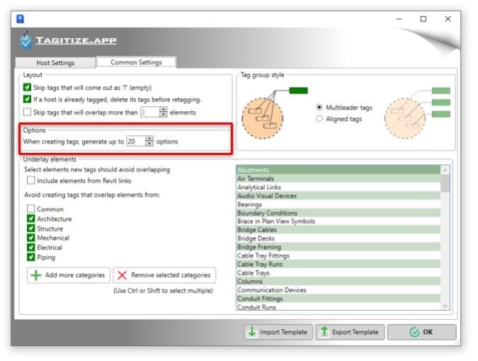
Task: Click Export Template button
Action: [x=351, y=332]
